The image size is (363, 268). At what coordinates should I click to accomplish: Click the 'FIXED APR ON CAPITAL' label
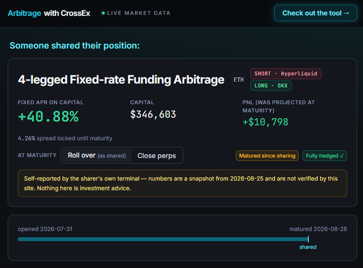pos(51,103)
